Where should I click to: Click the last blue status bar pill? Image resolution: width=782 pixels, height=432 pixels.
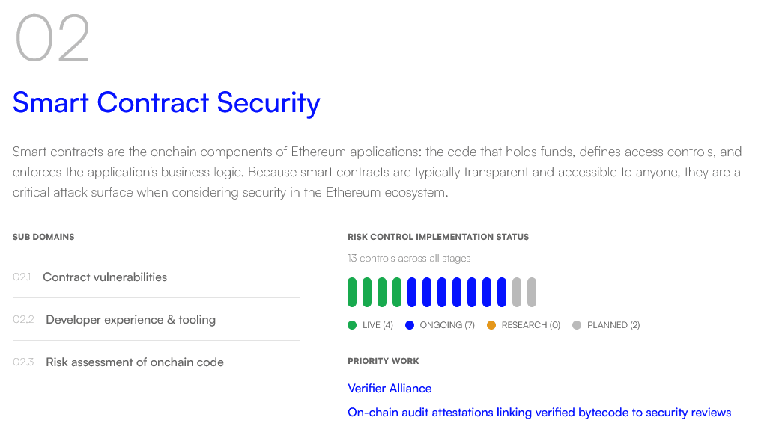click(x=502, y=292)
